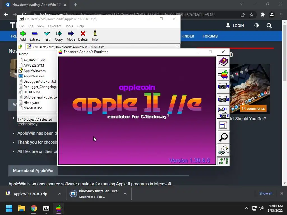This screenshot has height=215, width=287.
Task: Open Chrome tab search chevron
Action: 242,4
